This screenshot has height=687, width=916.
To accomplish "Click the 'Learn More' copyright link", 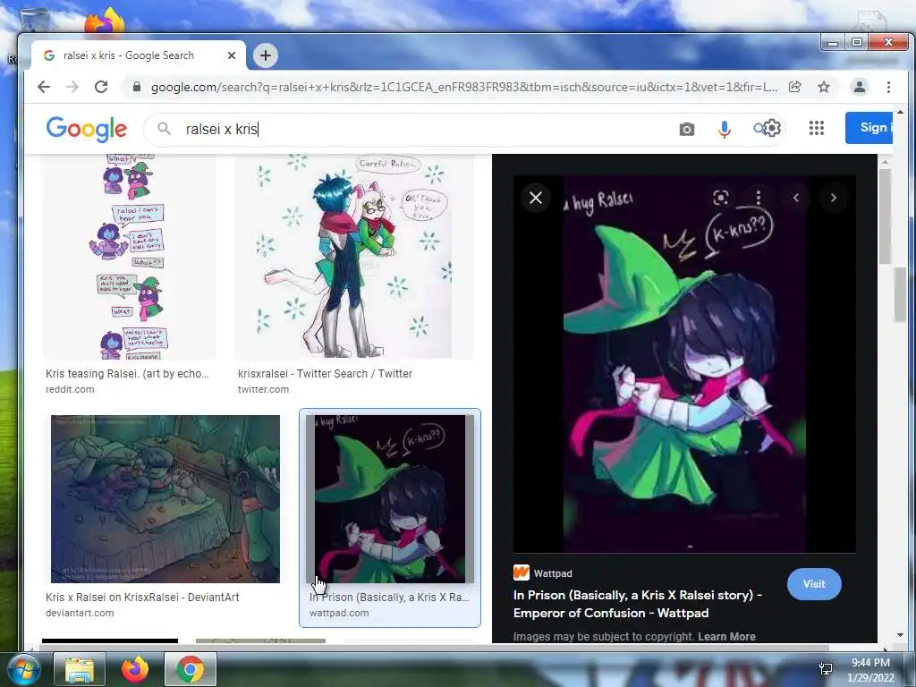I will click(726, 637).
